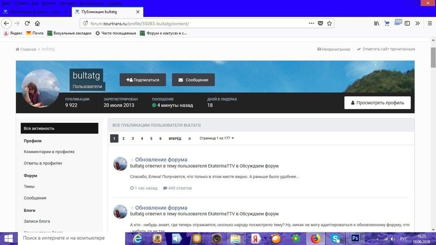436x245 pixels.
Task: Click the shopping cart extension icon
Action: (x=387, y=24)
